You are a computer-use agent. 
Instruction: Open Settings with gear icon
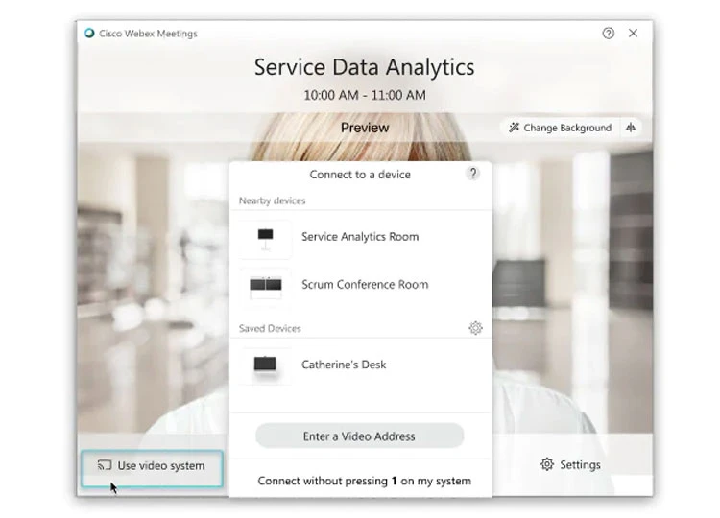[570, 465]
